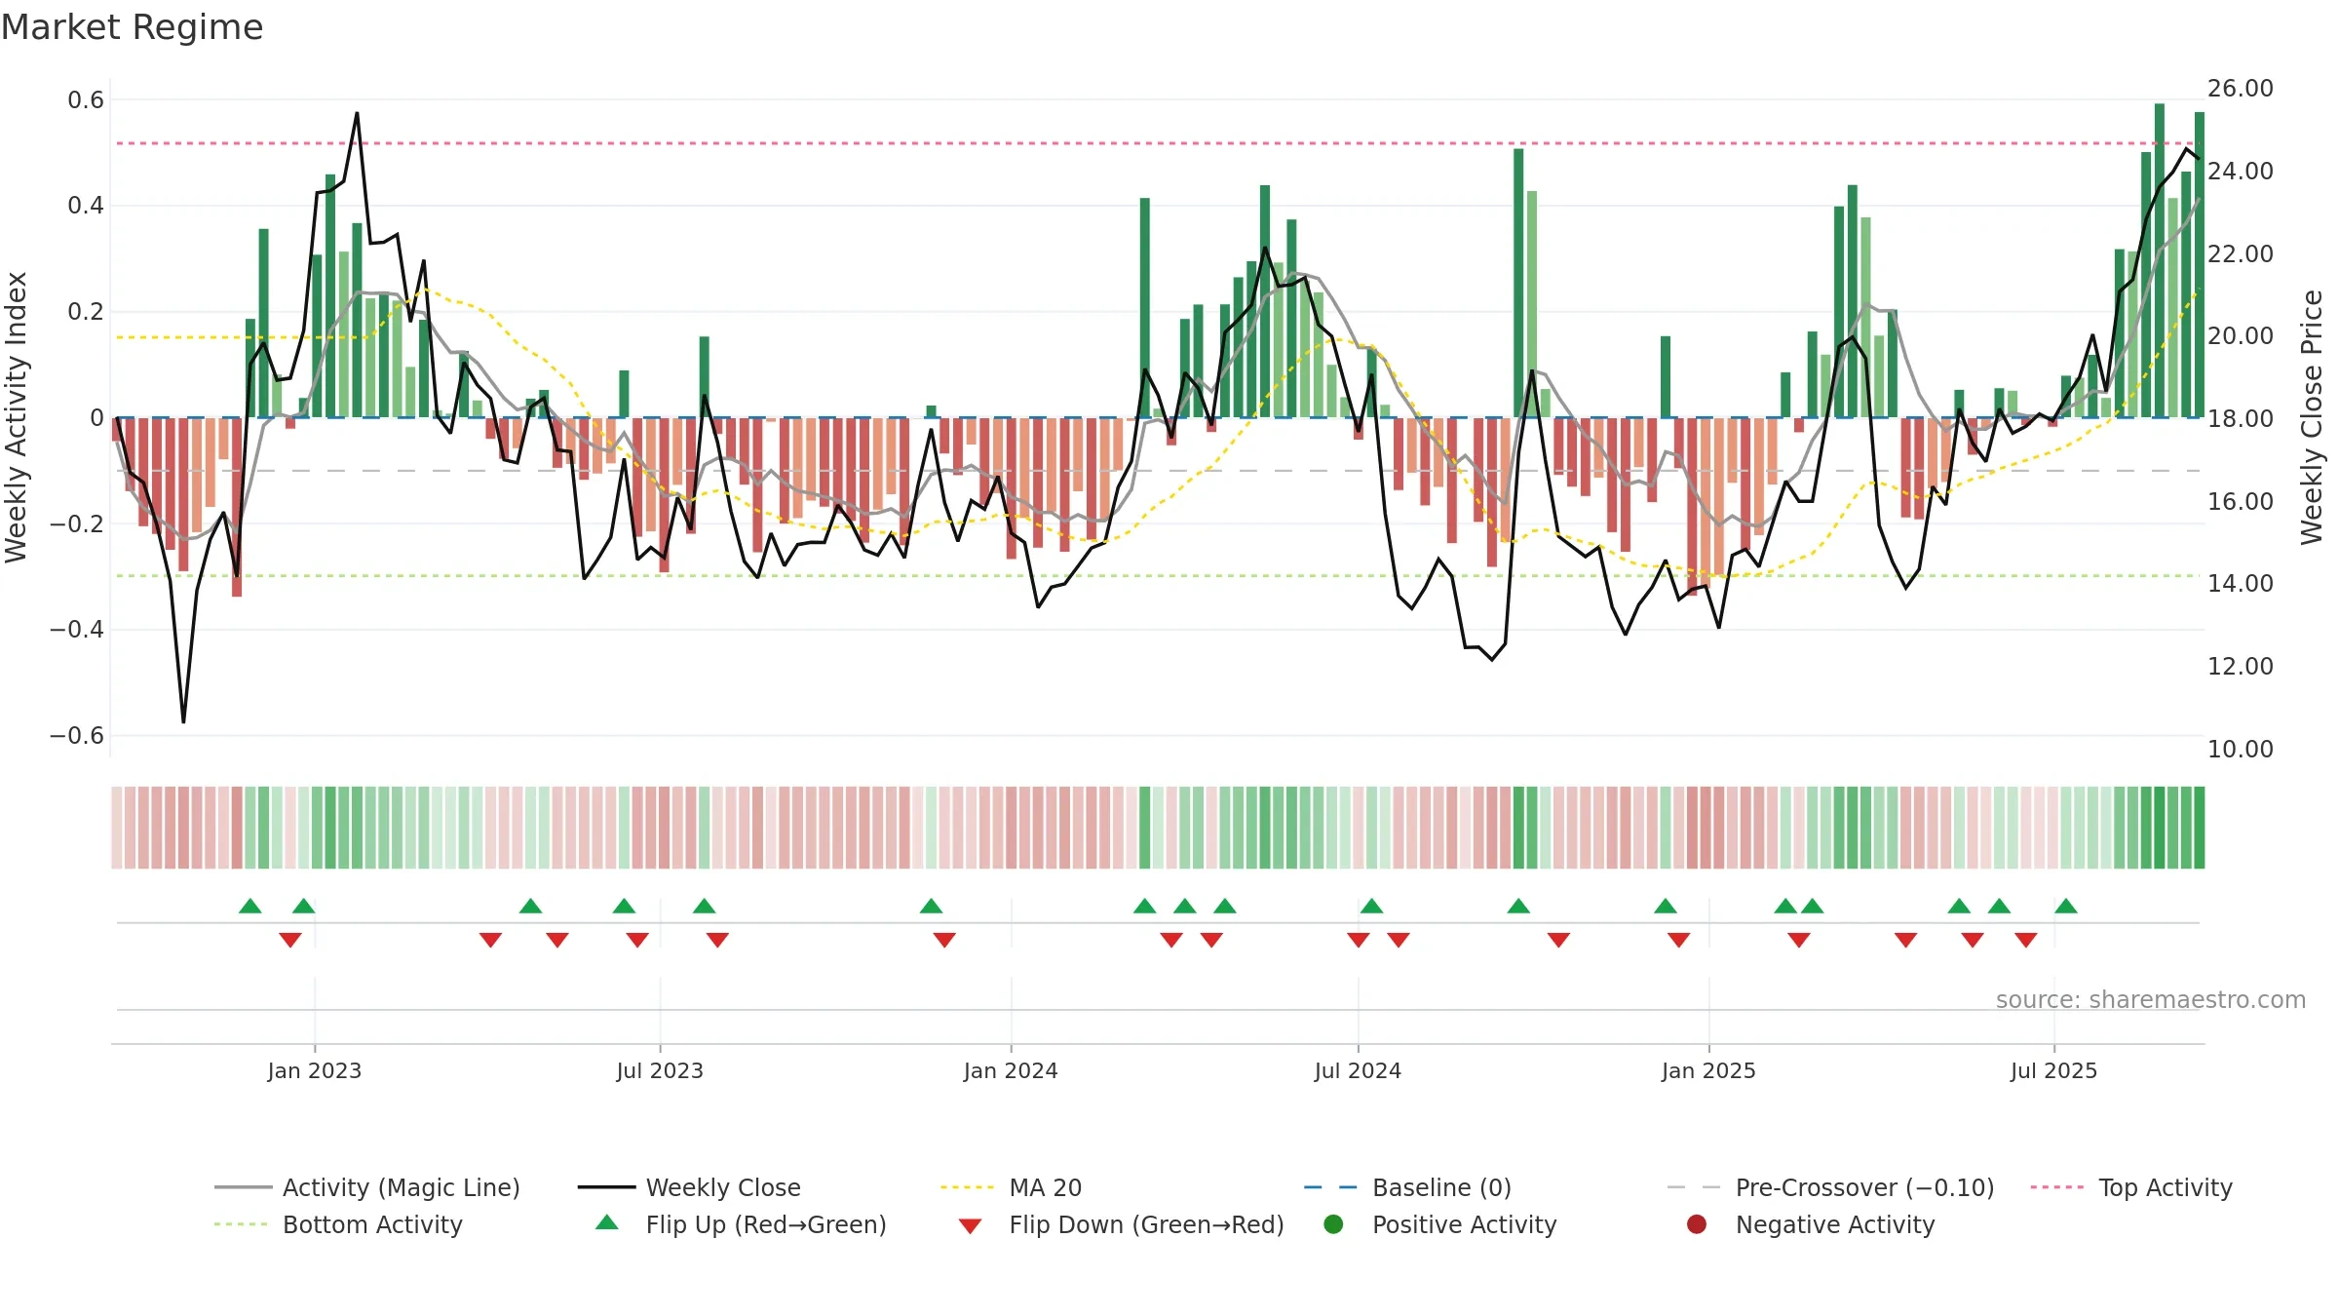This screenshot has width=2339, height=1316.
Task: Click green triangle icon in Flip Up legend
Action: pos(607,1222)
